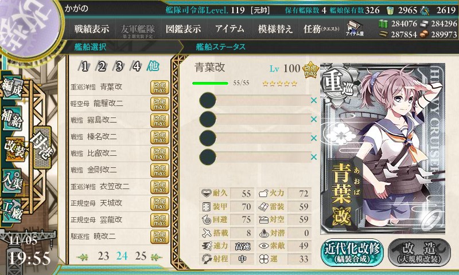Screen dimensions: 459x275
Task: Click the X on first equipment slot
Action: click(314, 100)
